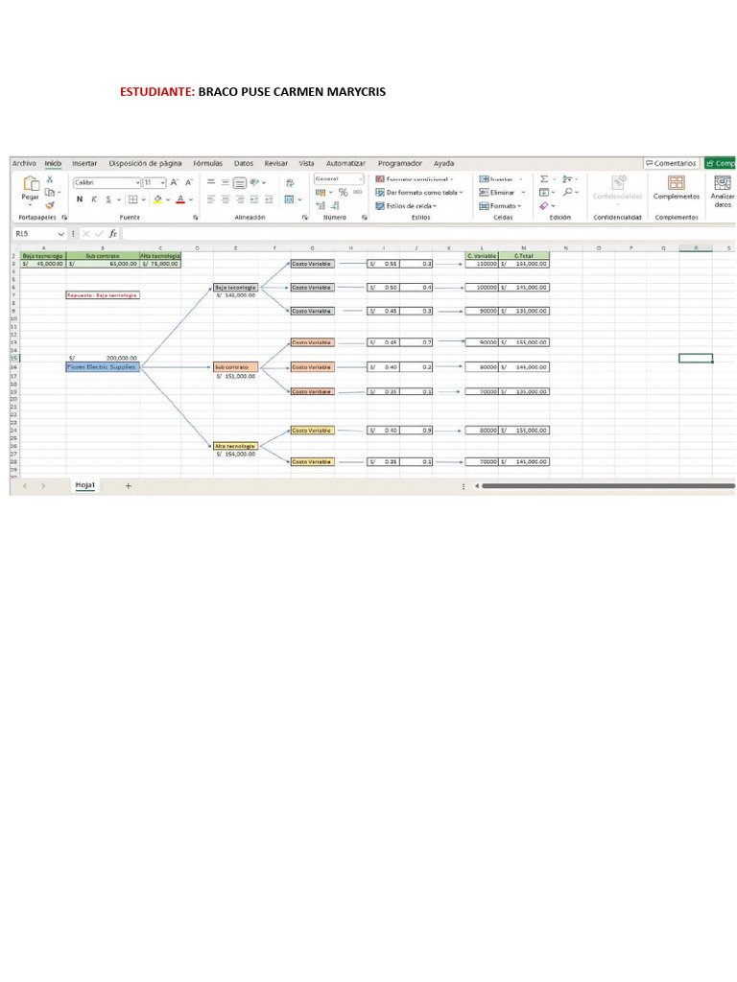737x982 pixels.
Task: Apply the borders icon in Fuente group
Action: [x=132, y=199]
